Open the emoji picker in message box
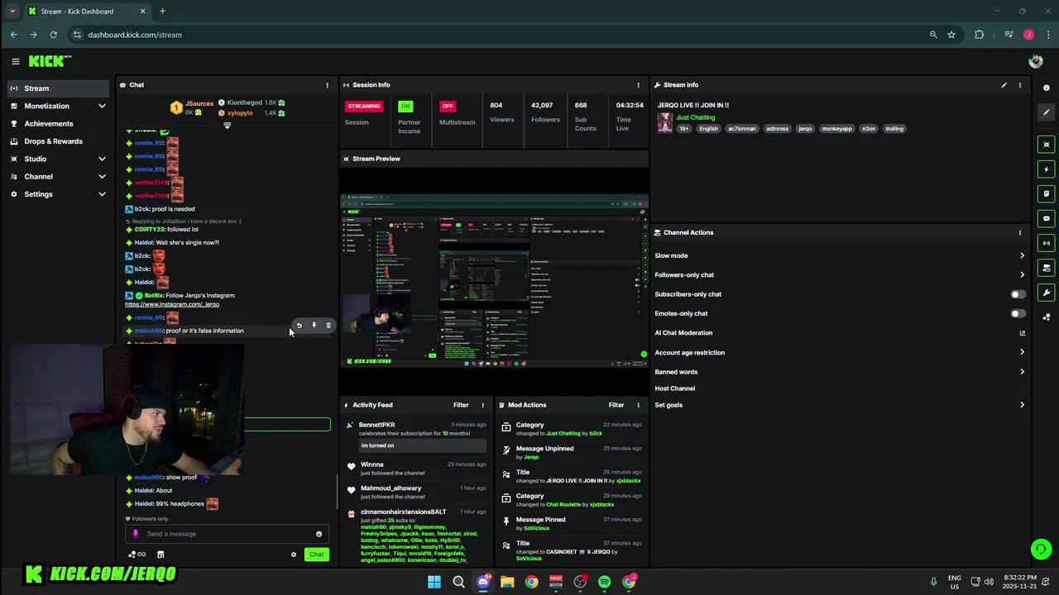The height and width of the screenshot is (595, 1059). [x=319, y=534]
